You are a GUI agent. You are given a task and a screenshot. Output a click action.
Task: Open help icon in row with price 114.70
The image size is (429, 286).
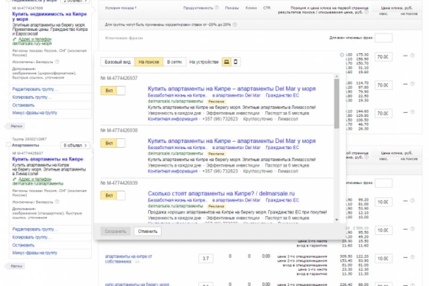[412, 84]
